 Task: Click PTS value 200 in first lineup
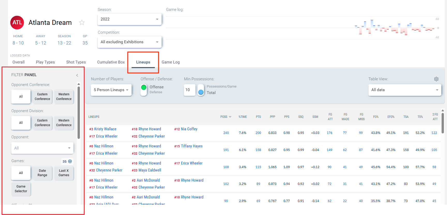coord(258,133)
